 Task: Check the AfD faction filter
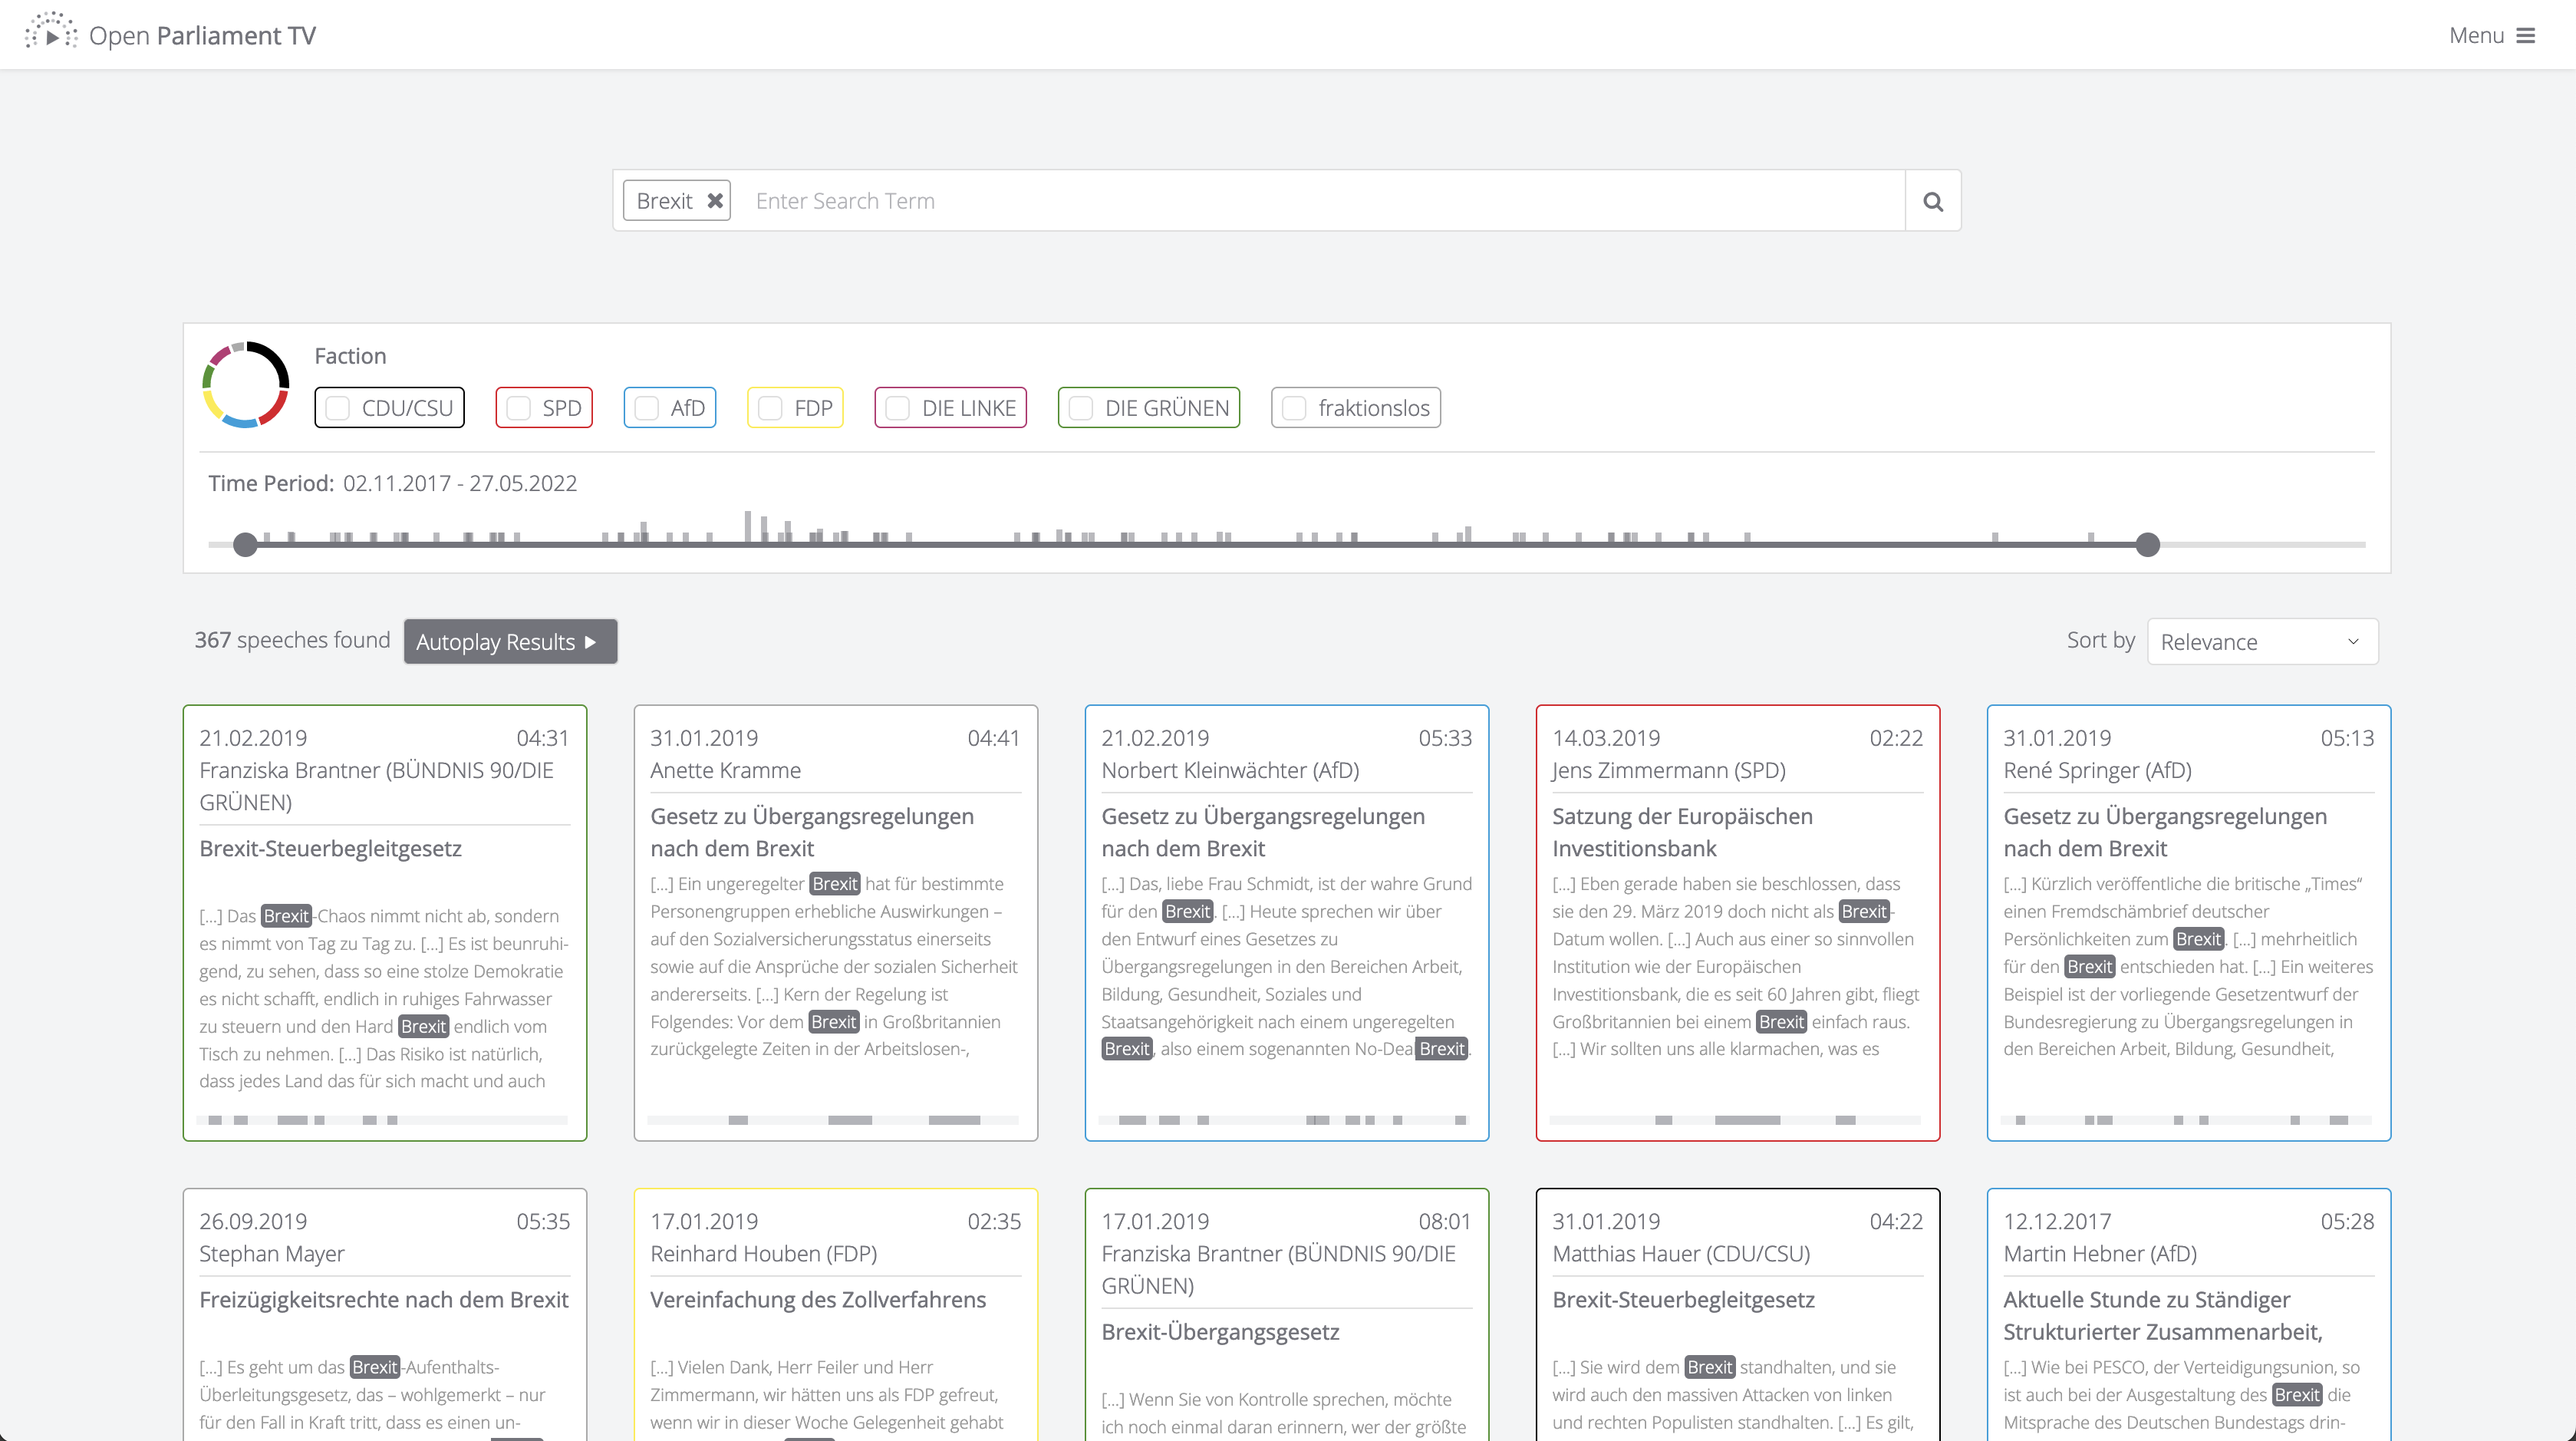click(x=647, y=408)
